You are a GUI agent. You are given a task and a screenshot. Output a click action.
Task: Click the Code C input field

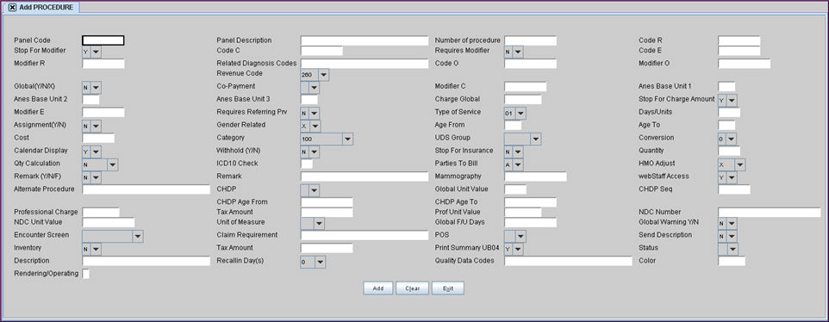pyautogui.click(x=322, y=51)
